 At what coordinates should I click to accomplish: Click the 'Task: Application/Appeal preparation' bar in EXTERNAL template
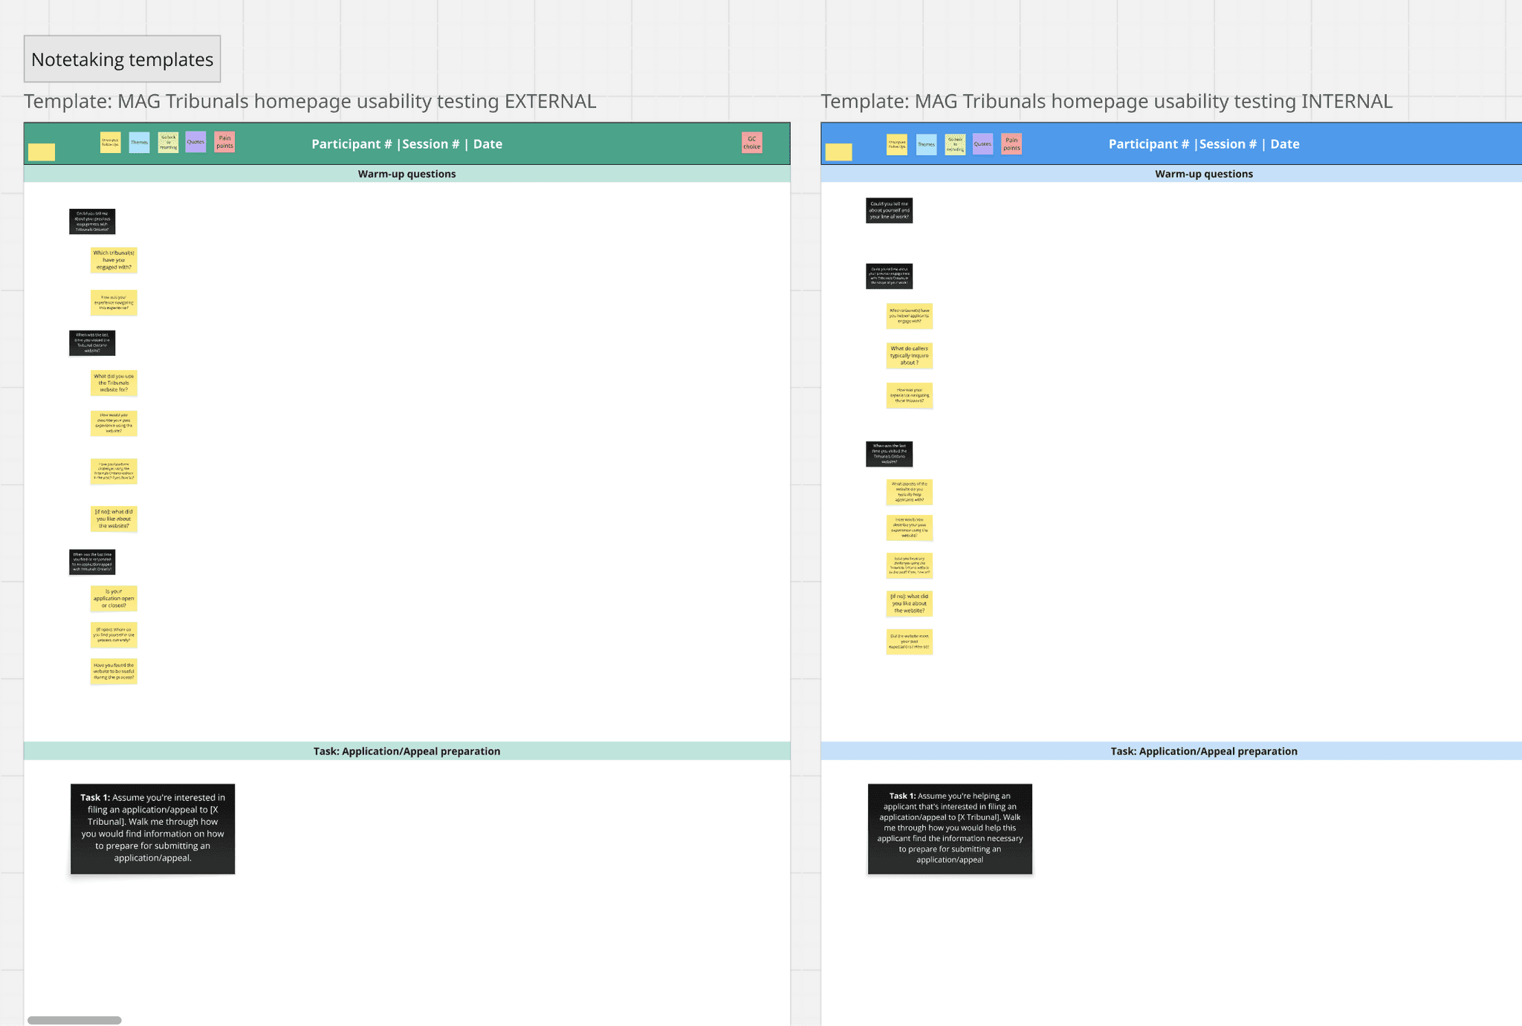[407, 751]
